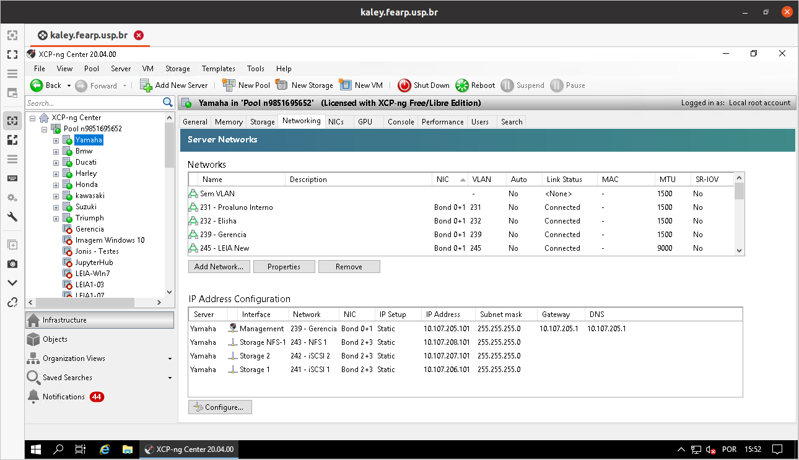The width and height of the screenshot is (799, 460).
Task: Open the Windows action center icon
Action: click(777, 449)
